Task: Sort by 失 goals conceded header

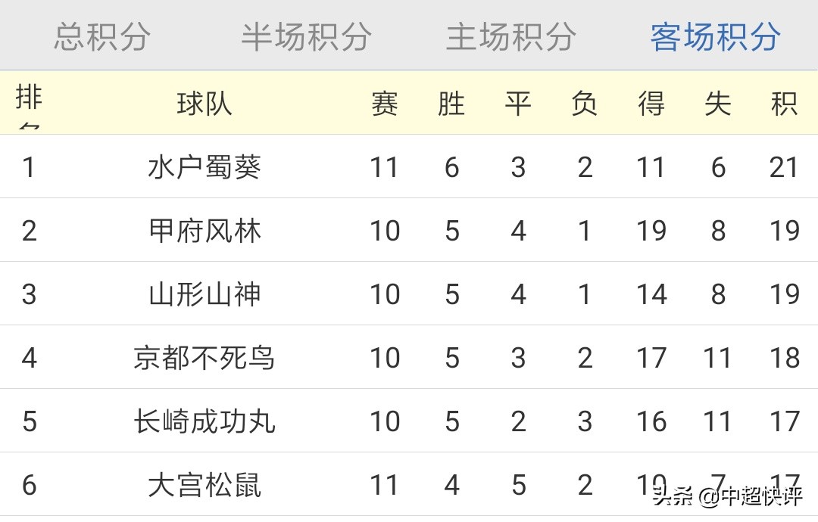Action: pos(718,104)
